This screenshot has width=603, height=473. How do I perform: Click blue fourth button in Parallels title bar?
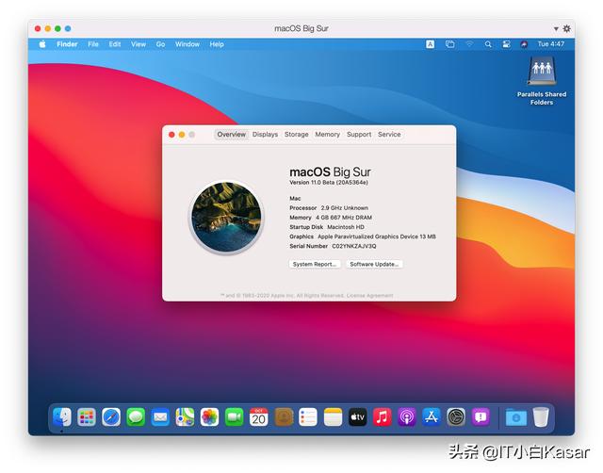pos(68,28)
